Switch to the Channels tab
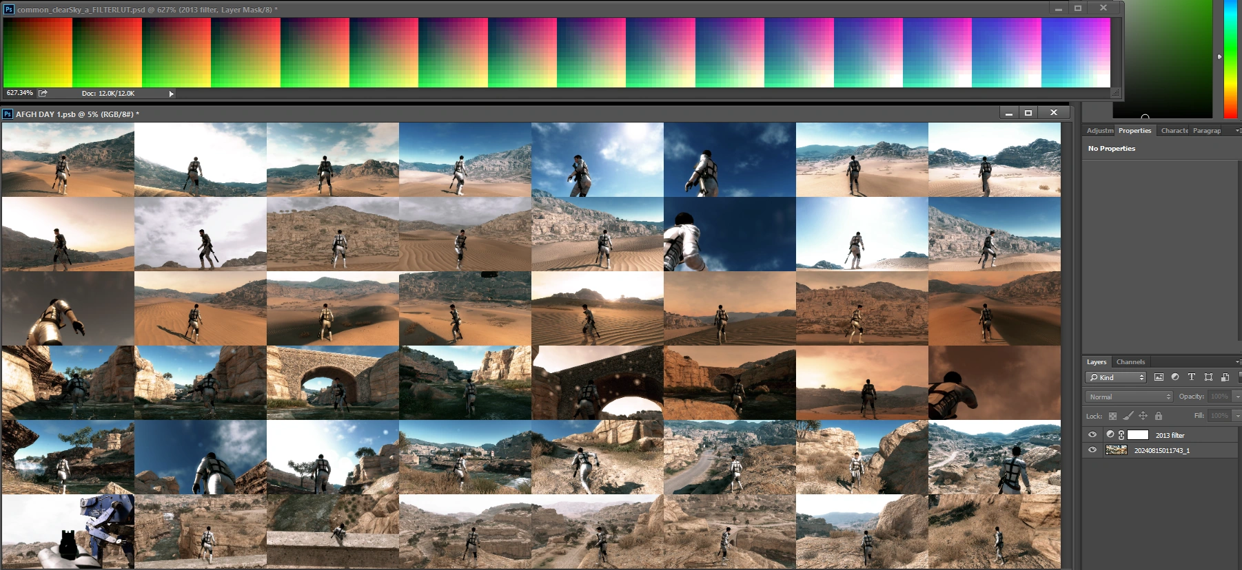Image resolution: width=1242 pixels, height=570 pixels. tap(1130, 361)
